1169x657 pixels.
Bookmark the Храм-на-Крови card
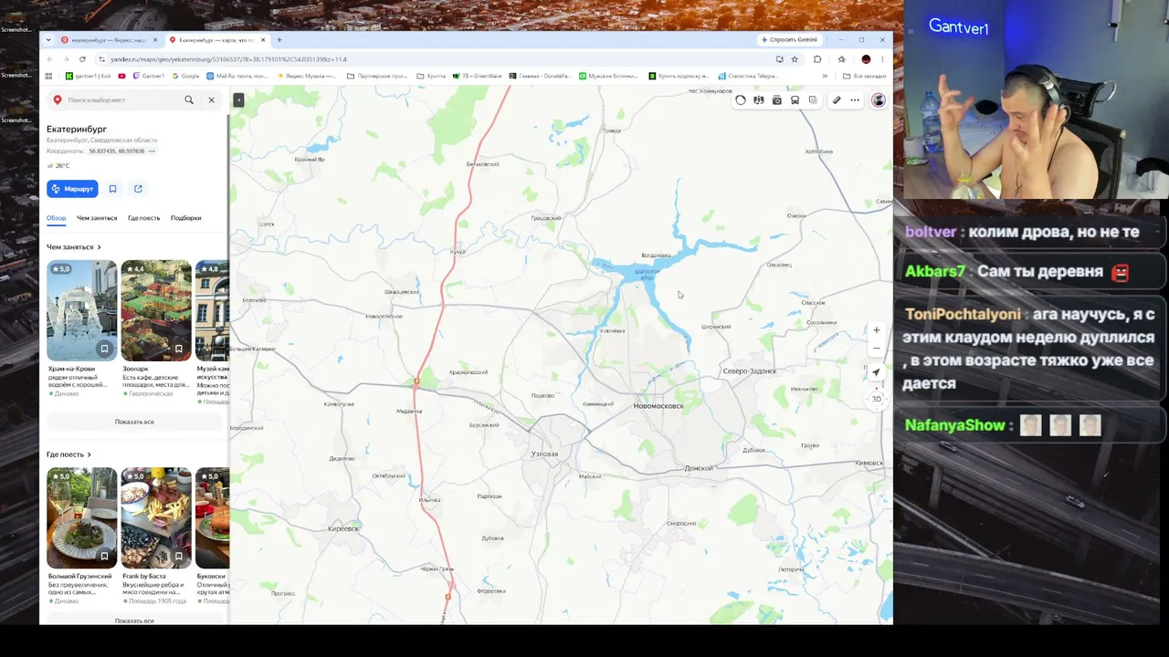104,349
